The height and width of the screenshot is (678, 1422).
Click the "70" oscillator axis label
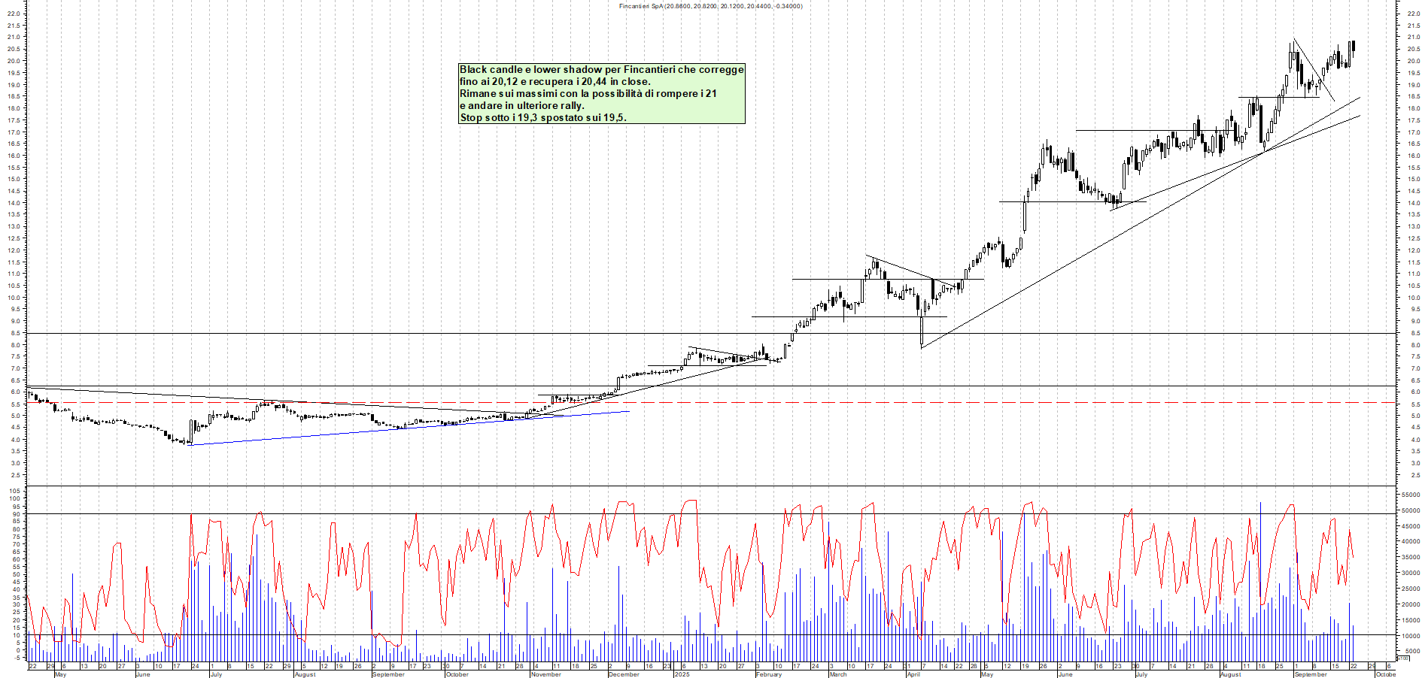coord(17,543)
